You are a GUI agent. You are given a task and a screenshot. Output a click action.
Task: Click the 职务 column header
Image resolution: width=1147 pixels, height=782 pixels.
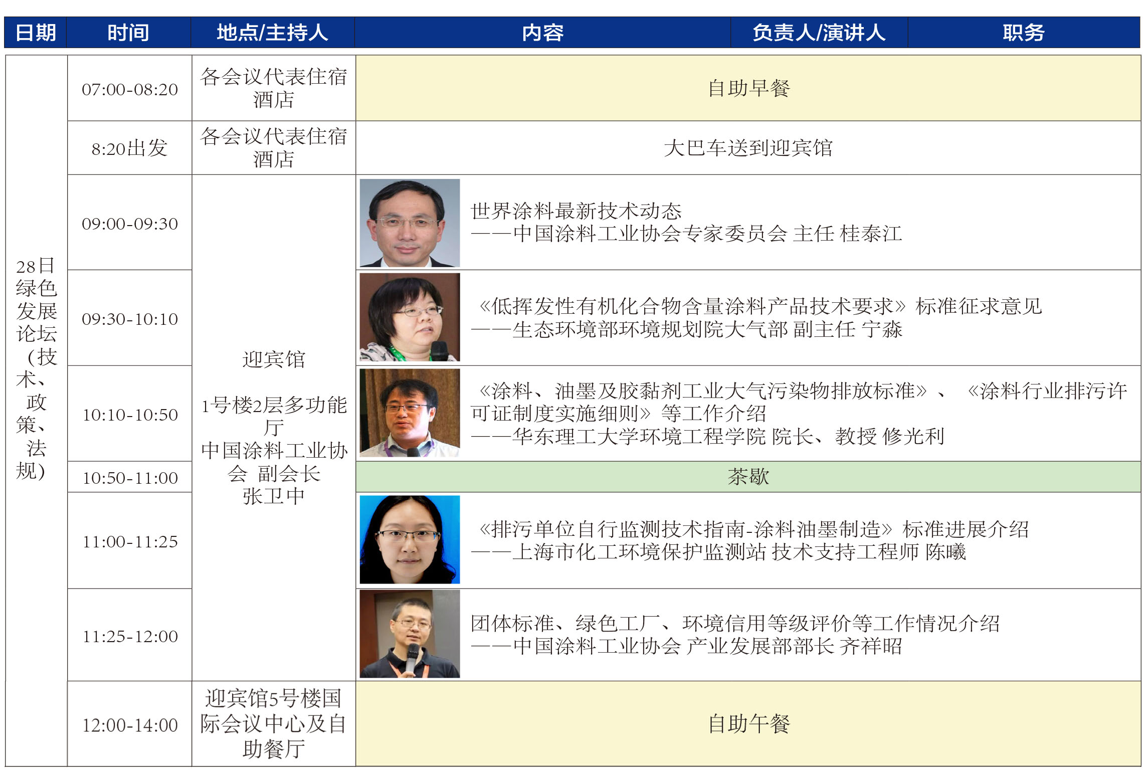(x=1024, y=33)
